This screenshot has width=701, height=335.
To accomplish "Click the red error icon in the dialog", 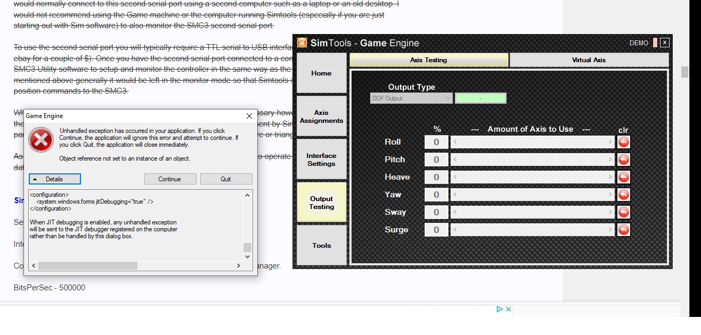I will 41,140.
